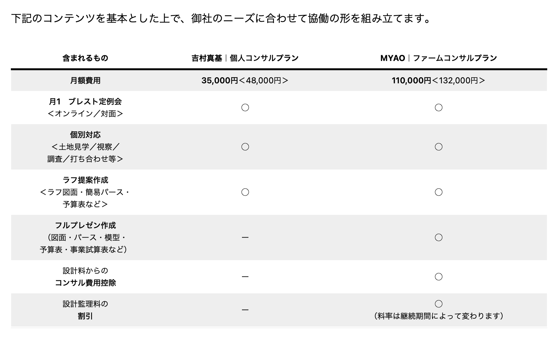Select the 個別対応 circle under ファームコンサルプラン
Image resolution: width=560 pixels, height=339 pixels.
(x=438, y=147)
